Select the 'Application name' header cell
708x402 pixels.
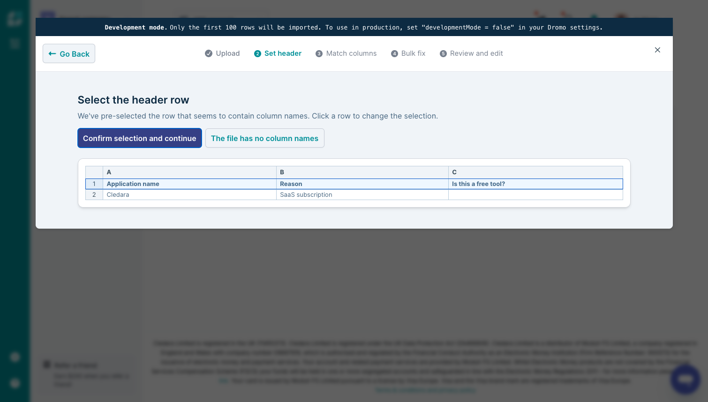coord(189,184)
